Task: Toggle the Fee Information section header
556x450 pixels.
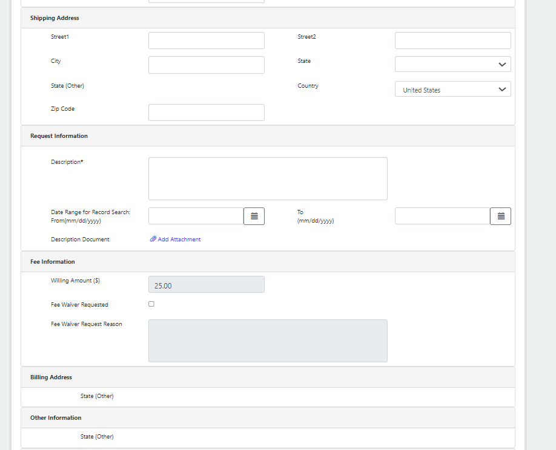Action: (53, 262)
